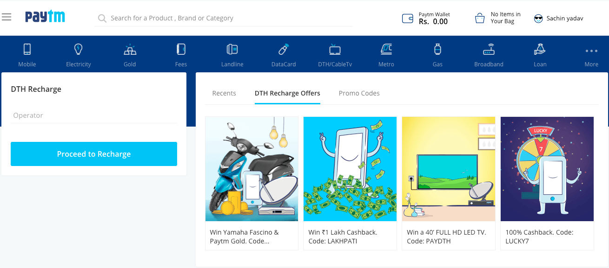This screenshot has height=268, width=609.
Task: Open the Operator selection field
Action: (94, 115)
